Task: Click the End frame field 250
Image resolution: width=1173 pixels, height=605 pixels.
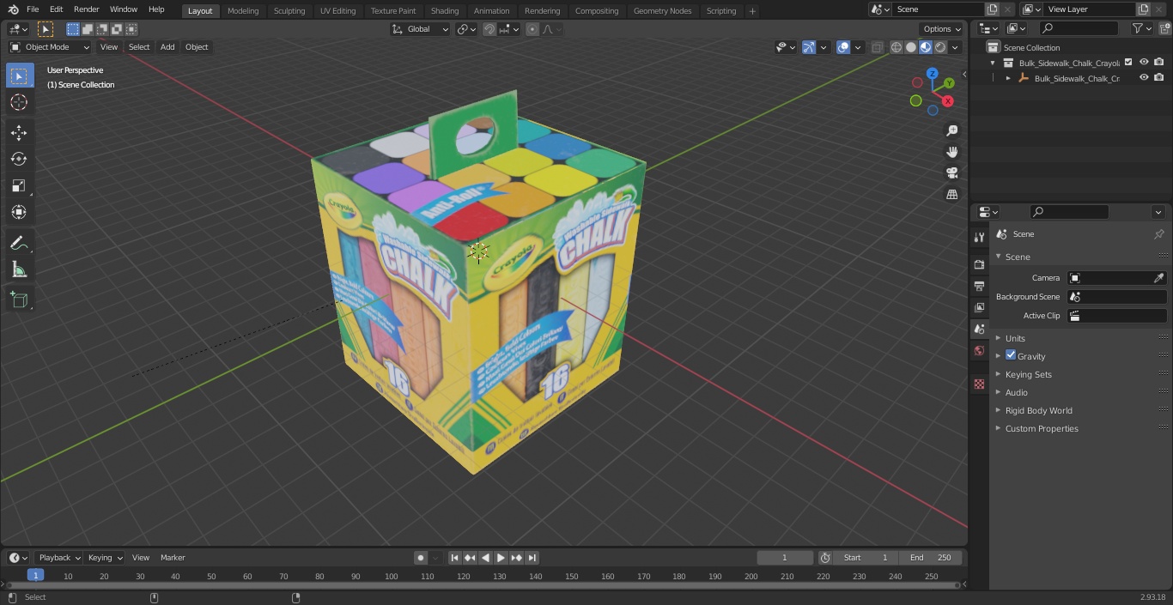Action: point(931,558)
